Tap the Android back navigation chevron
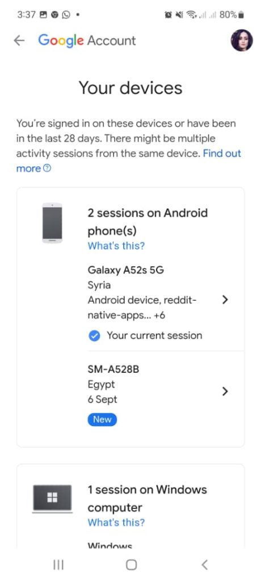Image resolution: width=261 pixels, height=581 pixels. click(204, 565)
